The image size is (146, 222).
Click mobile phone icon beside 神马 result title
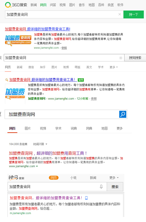[86, 198]
